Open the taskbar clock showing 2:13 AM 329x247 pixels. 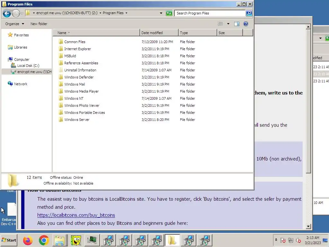pos(313,240)
